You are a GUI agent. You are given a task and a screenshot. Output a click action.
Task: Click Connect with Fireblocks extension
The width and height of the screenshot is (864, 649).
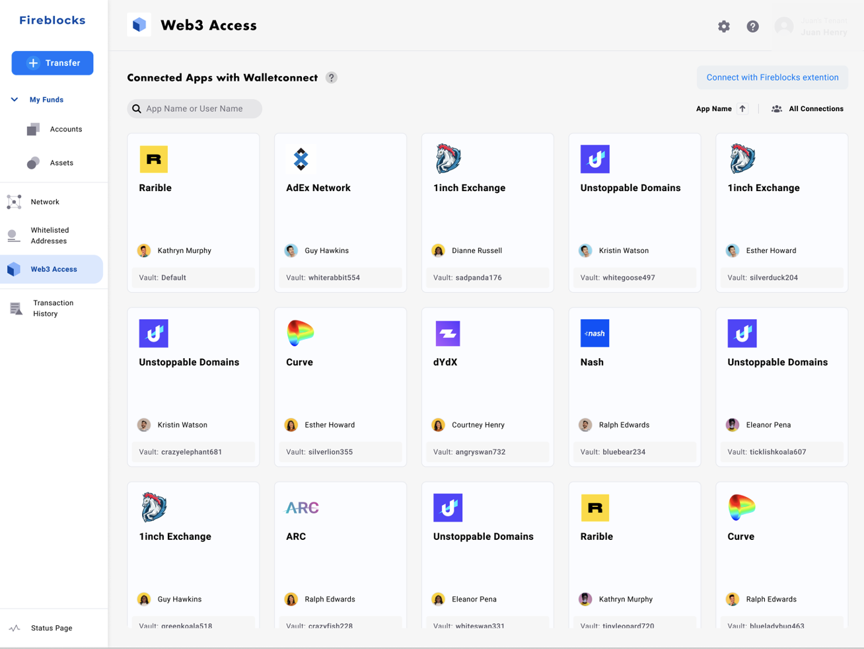coord(772,77)
